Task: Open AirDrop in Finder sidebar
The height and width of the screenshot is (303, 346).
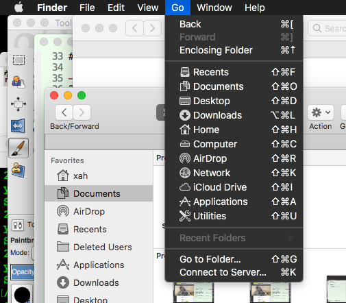Action: pyautogui.click(x=99, y=211)
